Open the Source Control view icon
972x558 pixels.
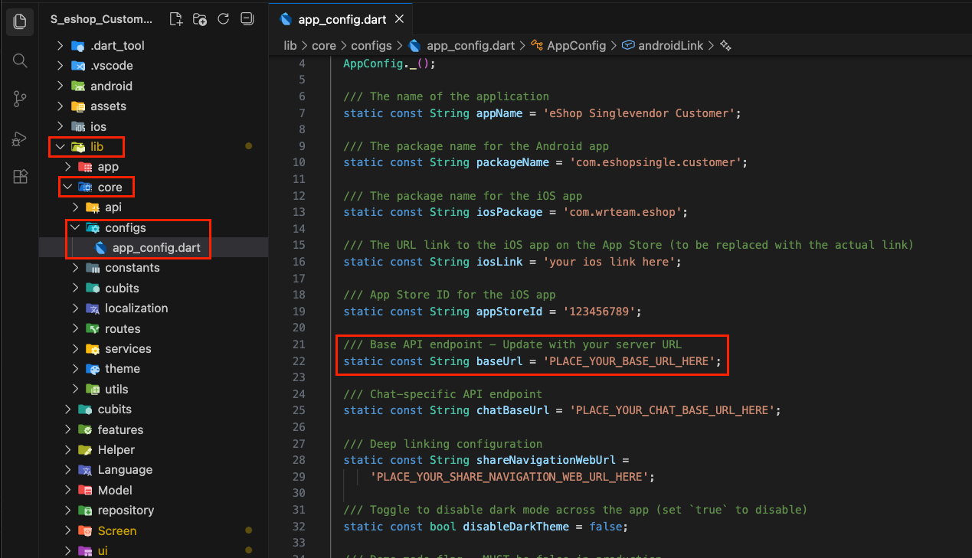(20, 99)
